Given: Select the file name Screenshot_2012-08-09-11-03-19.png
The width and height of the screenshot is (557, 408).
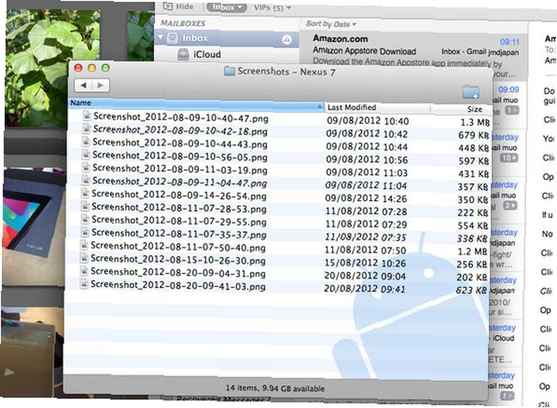Looking at the screenshot, I should point(180,169).
